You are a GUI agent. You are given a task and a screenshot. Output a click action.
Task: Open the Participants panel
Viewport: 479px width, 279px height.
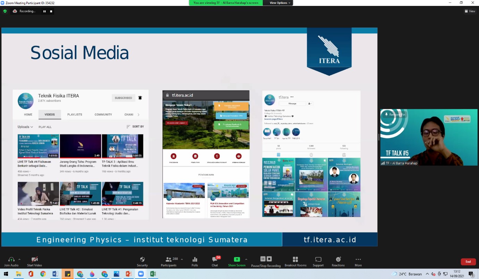169,261
